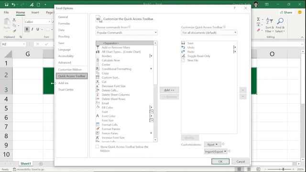
Task: Click the AutoSum sigma icon
Action: (258, 19)
